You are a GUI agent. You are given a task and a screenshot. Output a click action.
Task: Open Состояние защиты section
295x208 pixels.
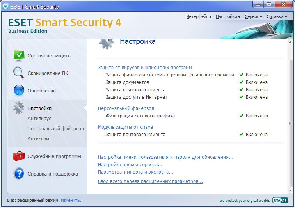[50, 56]
